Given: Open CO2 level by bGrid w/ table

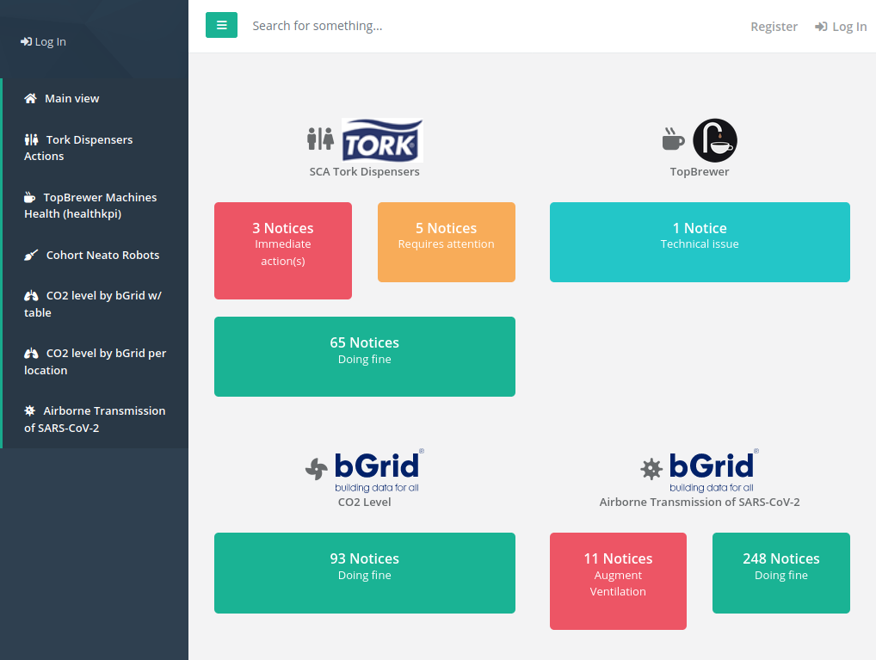Looking at the screenshot, I should 96,304.
